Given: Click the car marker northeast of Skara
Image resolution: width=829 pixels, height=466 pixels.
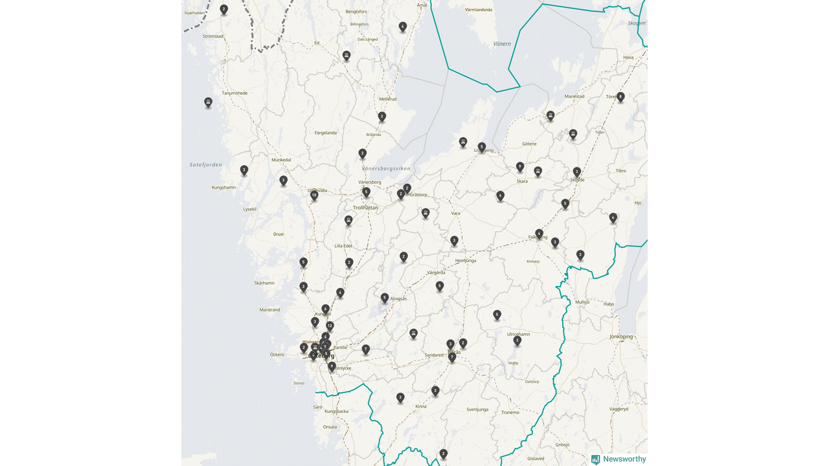Looking at the screenshot, I should pyautogui.click(x=538, y=172).
